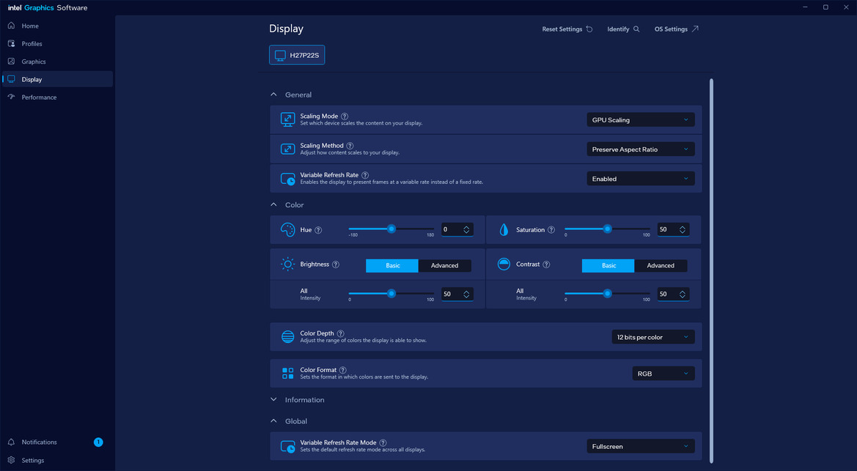Click the Home icon in the sidebar

(12, 26)
